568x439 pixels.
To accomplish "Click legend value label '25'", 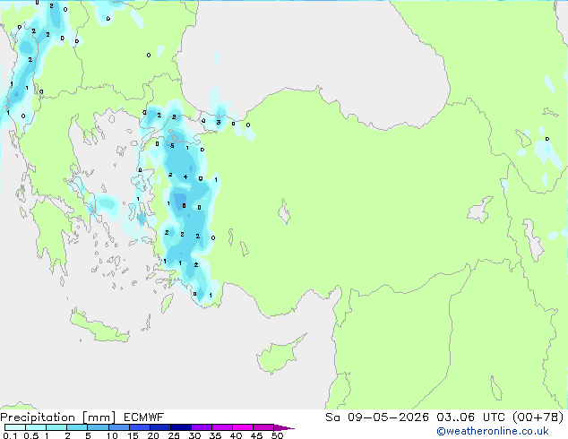I will click(x=174, y=435).
